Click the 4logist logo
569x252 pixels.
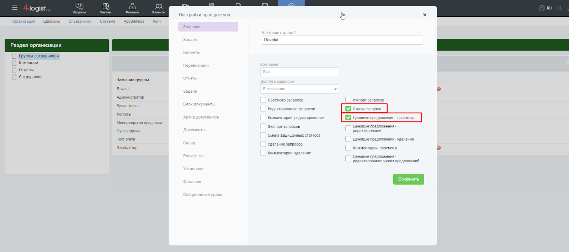pos(37,8)
